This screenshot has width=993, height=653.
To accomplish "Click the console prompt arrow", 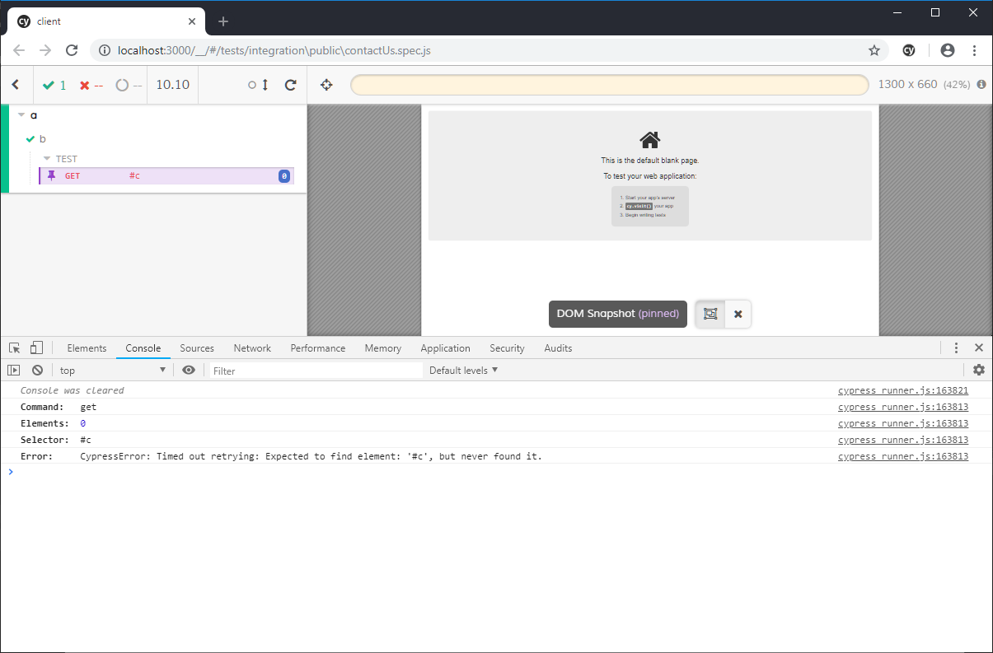I will 10,472.
